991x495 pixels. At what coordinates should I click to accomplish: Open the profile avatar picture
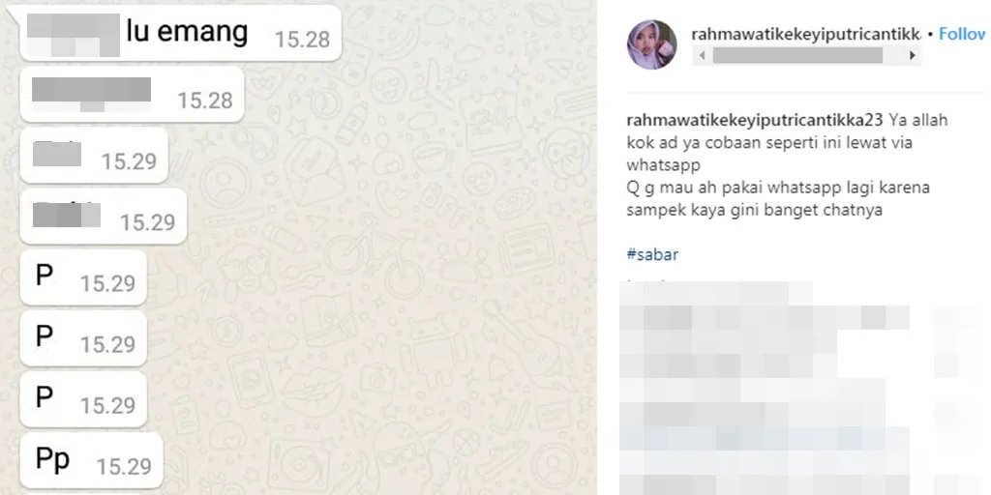click(x=651, y=44)
